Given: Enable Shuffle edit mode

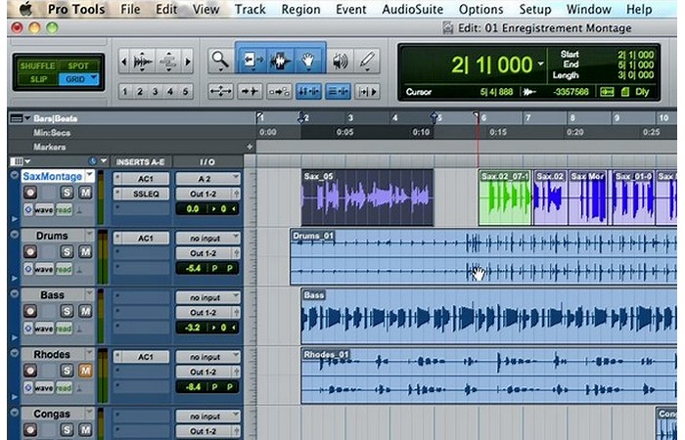Looking at the screenshot, I should point(38,66).
